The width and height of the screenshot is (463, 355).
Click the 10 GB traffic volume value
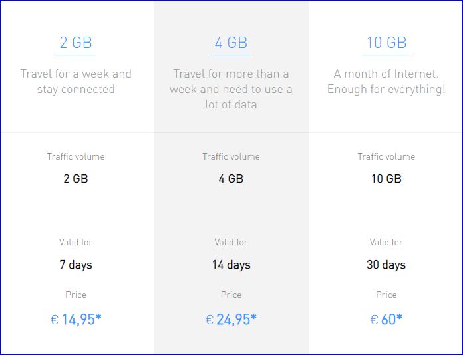(386, 179)
